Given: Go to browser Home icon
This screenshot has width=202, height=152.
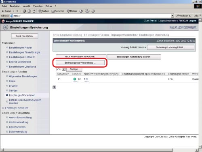Looking at the screenshot, I should point(34,11).
